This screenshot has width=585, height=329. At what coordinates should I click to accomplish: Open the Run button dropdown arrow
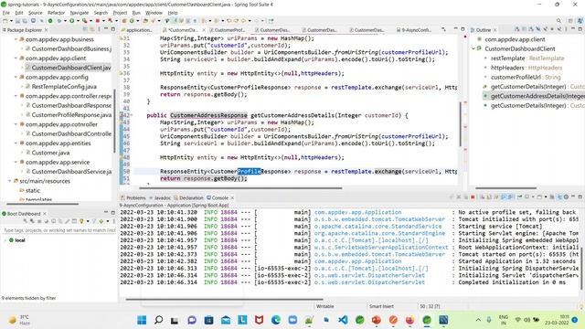click(77, 21)
